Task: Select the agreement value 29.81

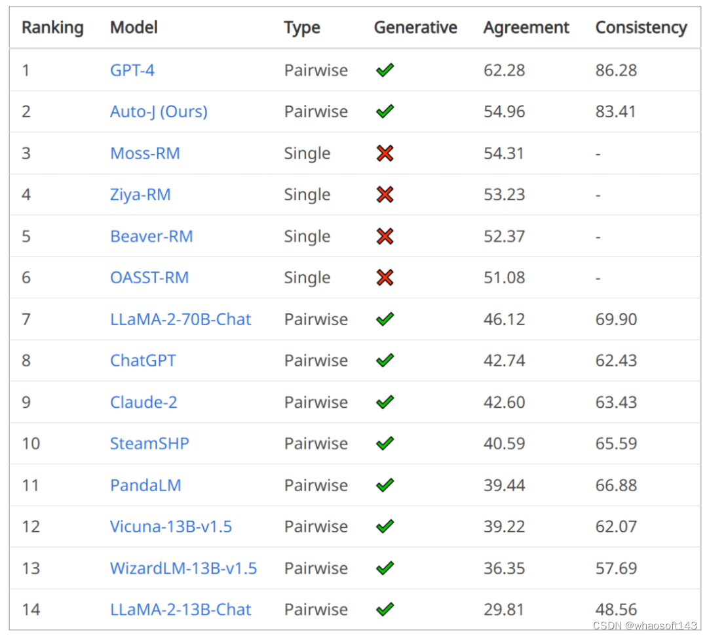Action: 504,609
